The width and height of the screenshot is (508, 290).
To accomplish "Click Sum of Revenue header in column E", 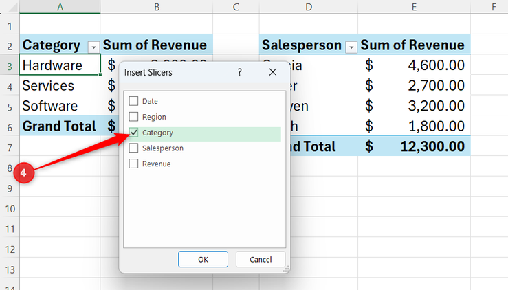I will pyautogui.click(x=414, y=45).
